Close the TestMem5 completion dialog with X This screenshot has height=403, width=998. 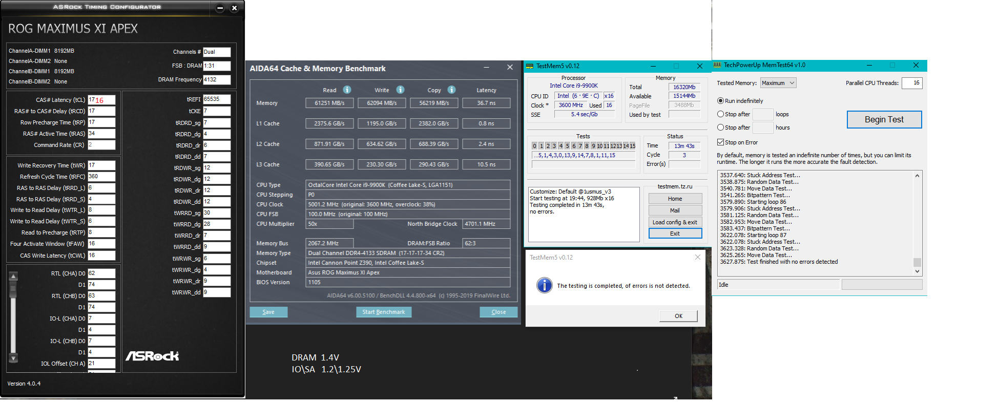(x=697, y=257)
